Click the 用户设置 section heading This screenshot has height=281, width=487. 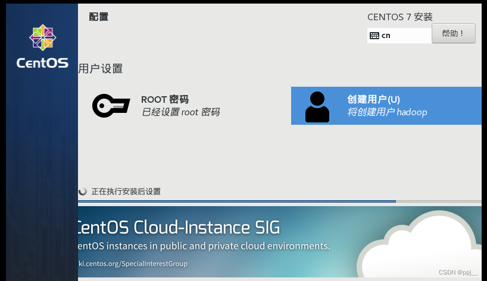click(x=101, y=68)
